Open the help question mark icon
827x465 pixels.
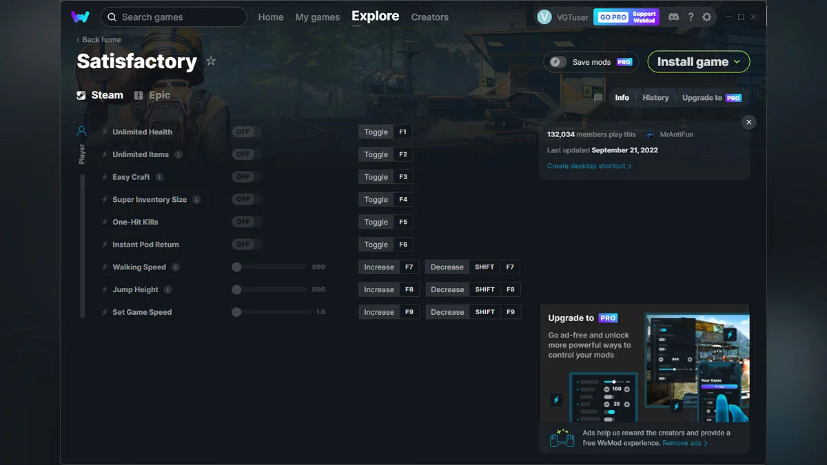point(691,17)
